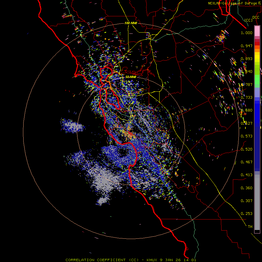
Task: Select the 0.947 legend value
Action: pyautogui.click(x=247, y=46)
